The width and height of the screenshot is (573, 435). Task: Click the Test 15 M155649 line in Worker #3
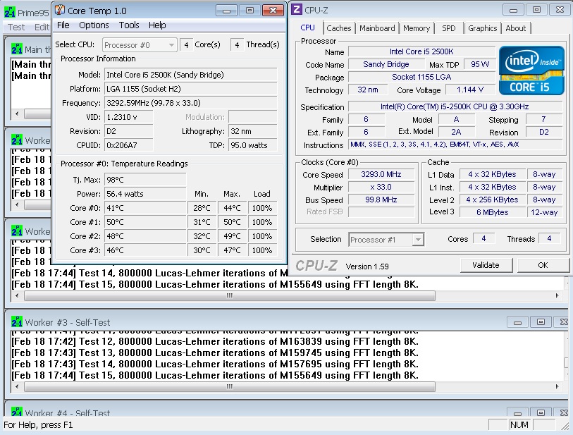tap(215, 375)
